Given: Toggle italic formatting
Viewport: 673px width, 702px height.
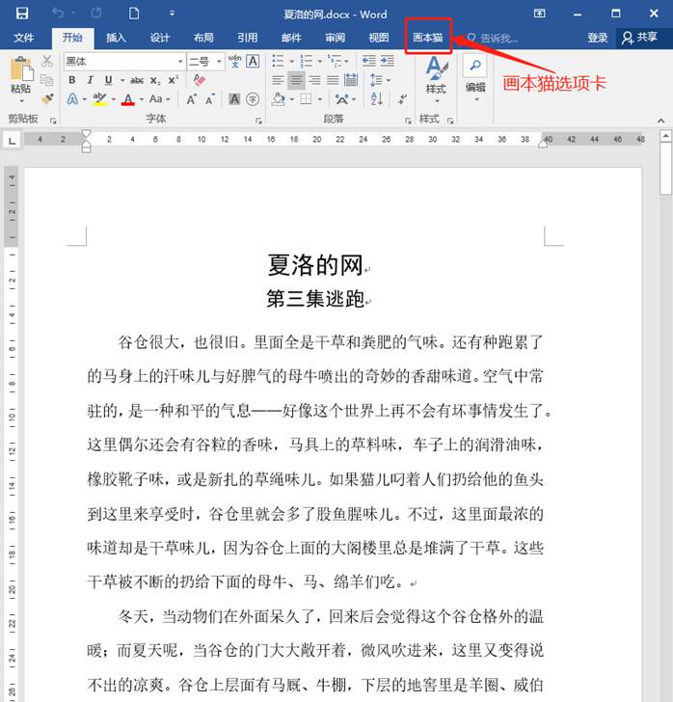Looking at the screenshot, I should 90,80.
